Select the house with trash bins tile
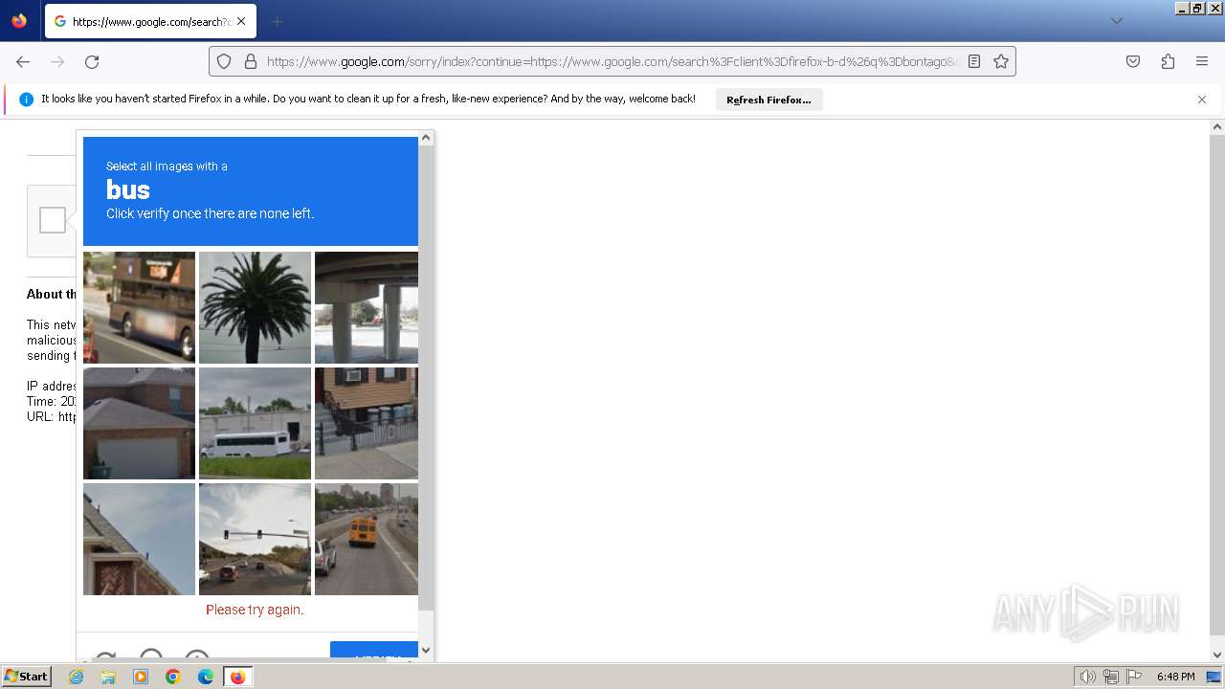The image size is (1225, 689). pos(367,423)
